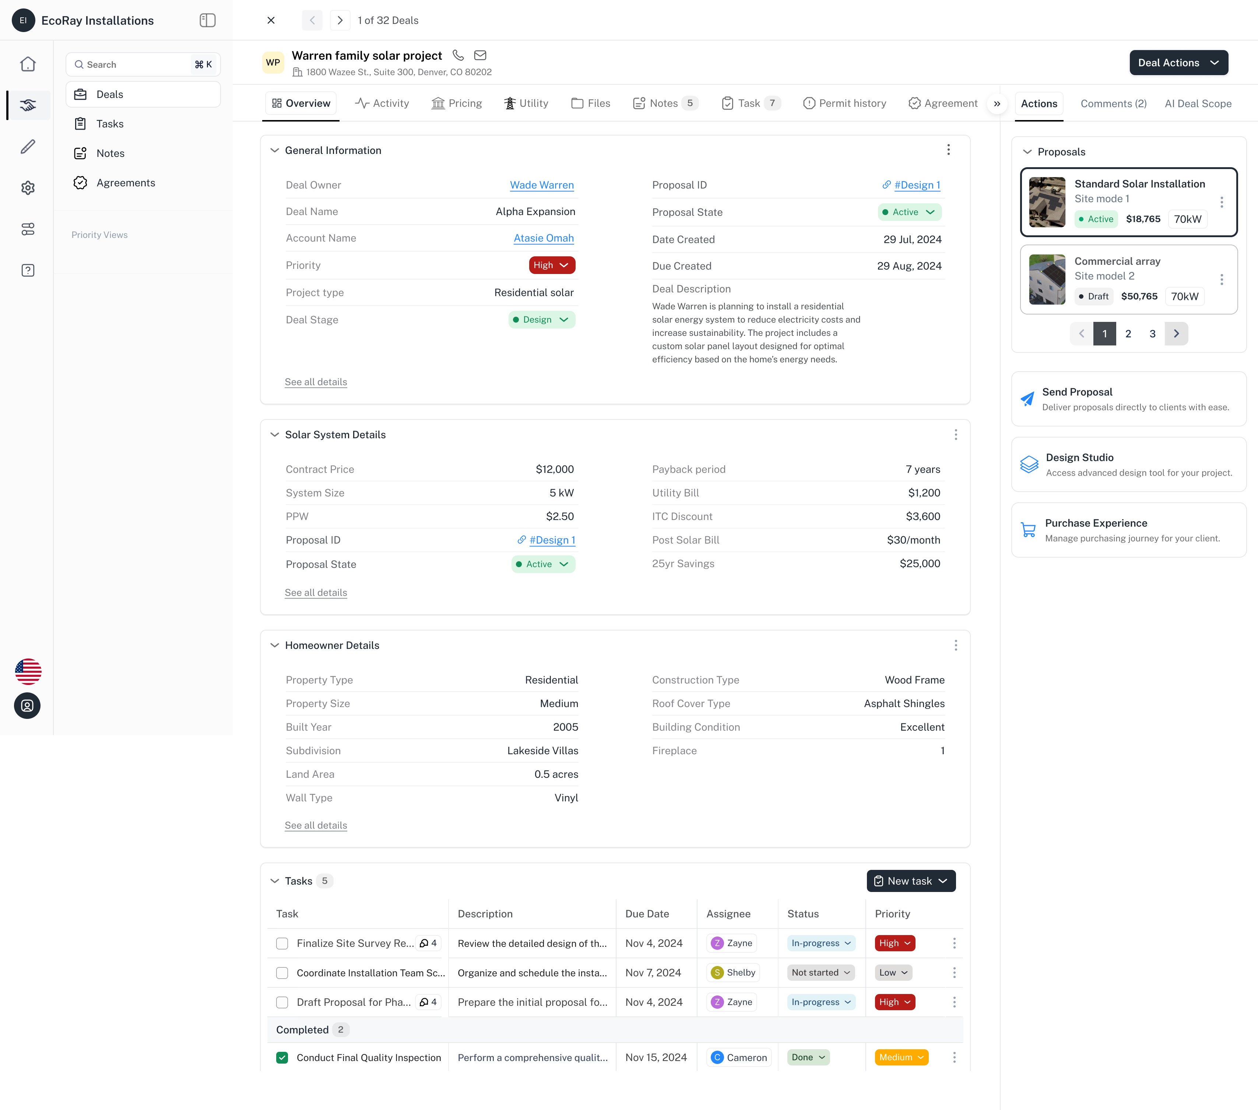Click the WP project avatar badge
The width and height of the screenshot is (1258, 1110).
tap(273, 63)
